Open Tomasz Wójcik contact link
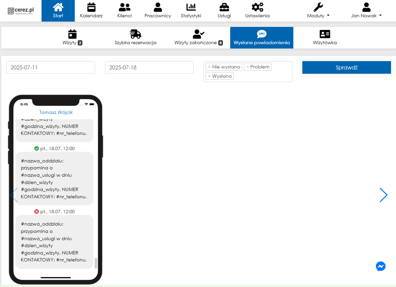 click(56, 112)
